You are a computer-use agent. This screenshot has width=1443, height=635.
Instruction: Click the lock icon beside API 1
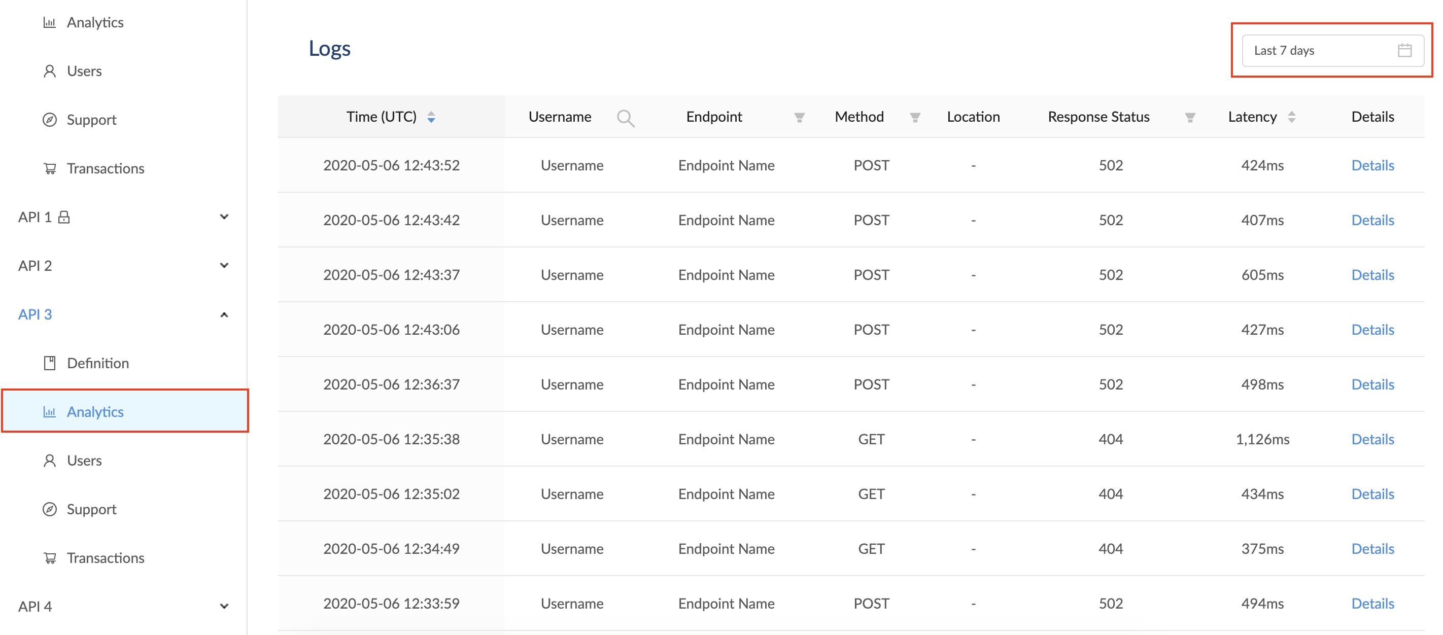tap(64, 217)
